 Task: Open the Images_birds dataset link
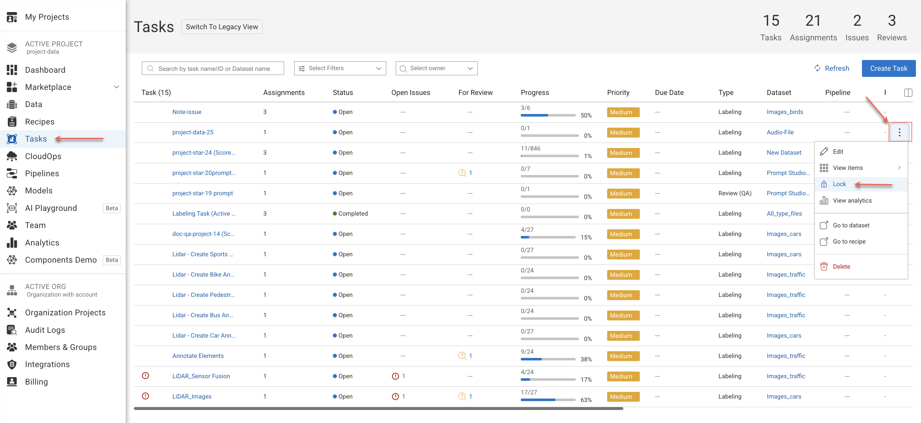(x=785, y=112)
